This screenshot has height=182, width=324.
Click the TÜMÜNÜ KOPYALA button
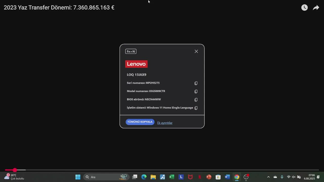coord(140,122)
